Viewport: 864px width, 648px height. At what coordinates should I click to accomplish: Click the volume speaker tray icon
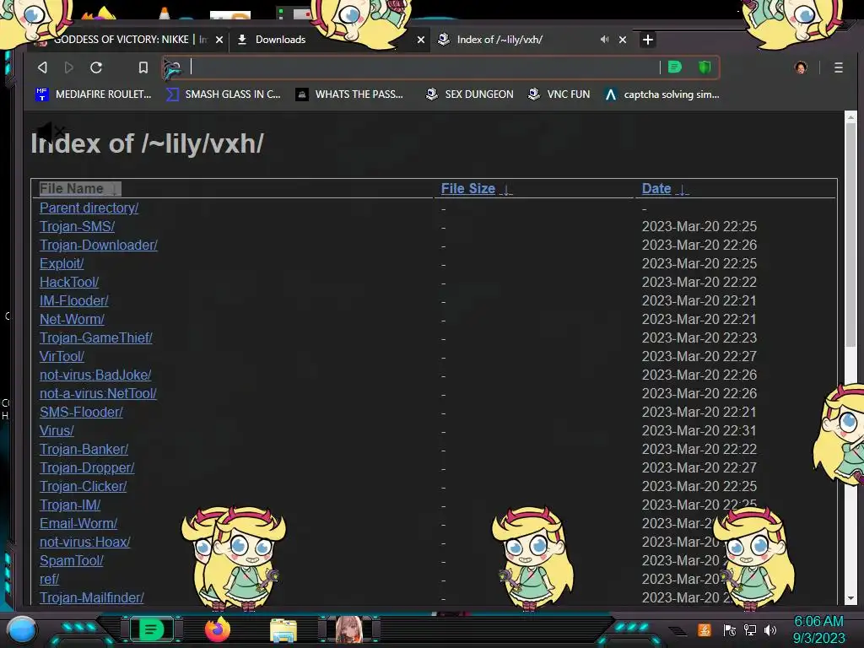pos(770,630)
